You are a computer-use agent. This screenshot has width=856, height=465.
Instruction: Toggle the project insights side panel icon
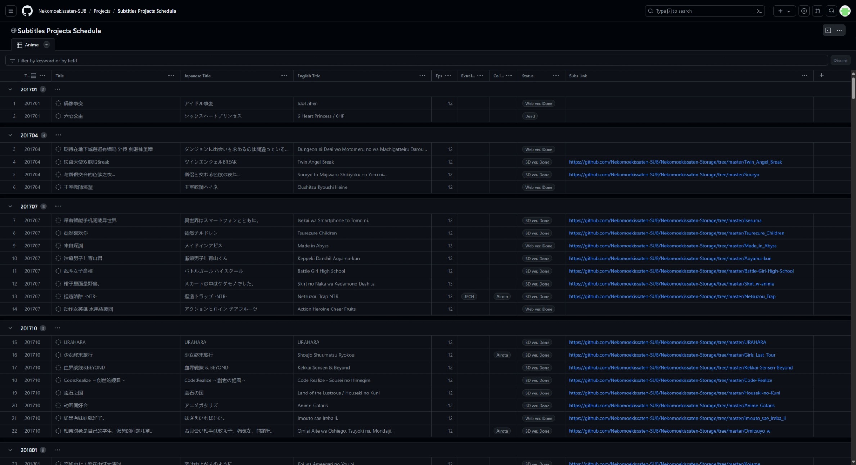(828, 30)
